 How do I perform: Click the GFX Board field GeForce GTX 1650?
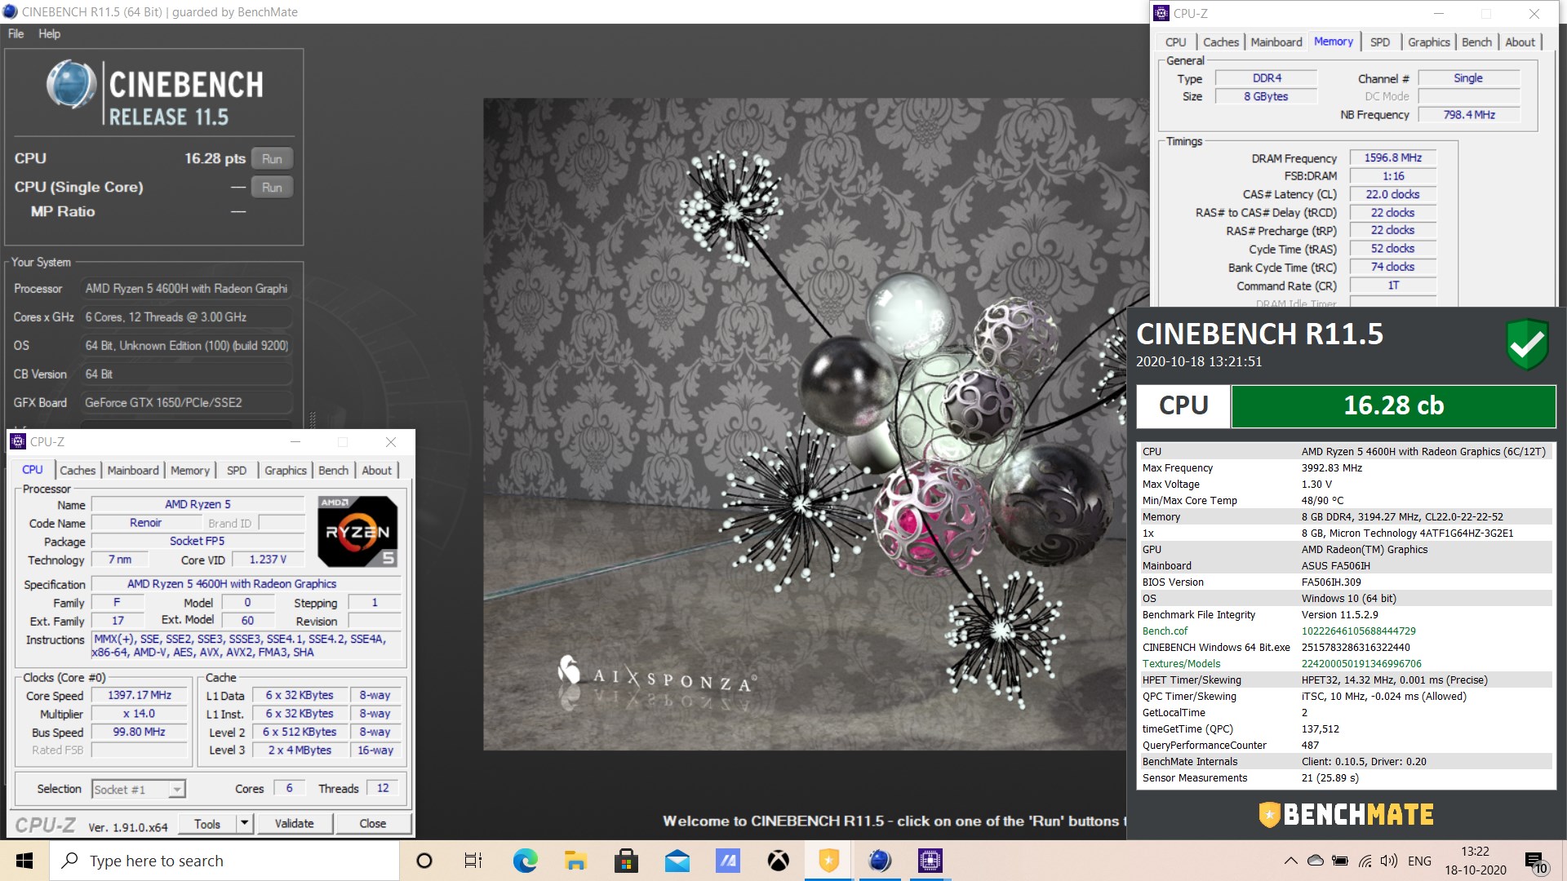click(x=186, y=403)
